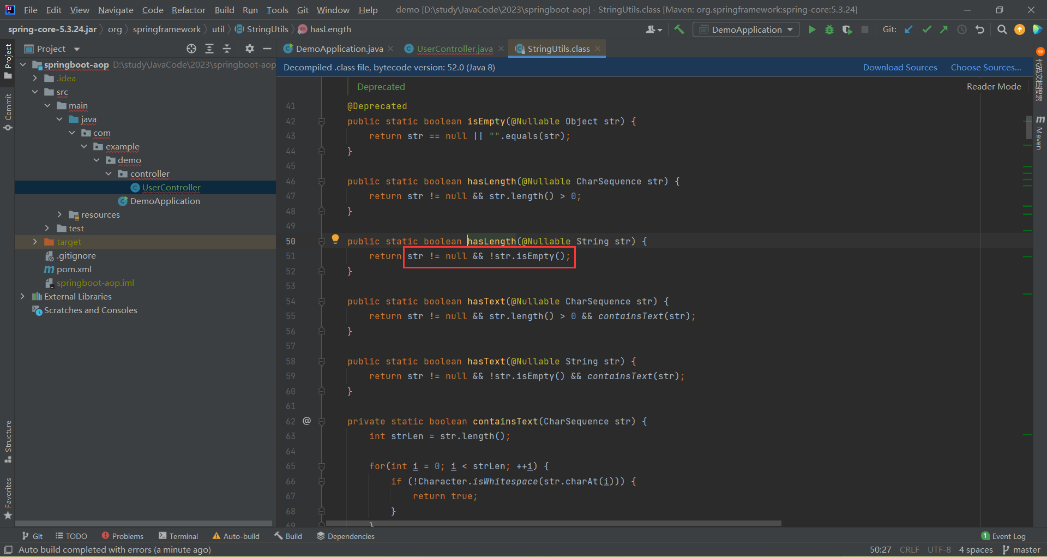Viewport: 1047px width, 557px height.
Task: Switch to UserController.java tab
Action: 454,49
